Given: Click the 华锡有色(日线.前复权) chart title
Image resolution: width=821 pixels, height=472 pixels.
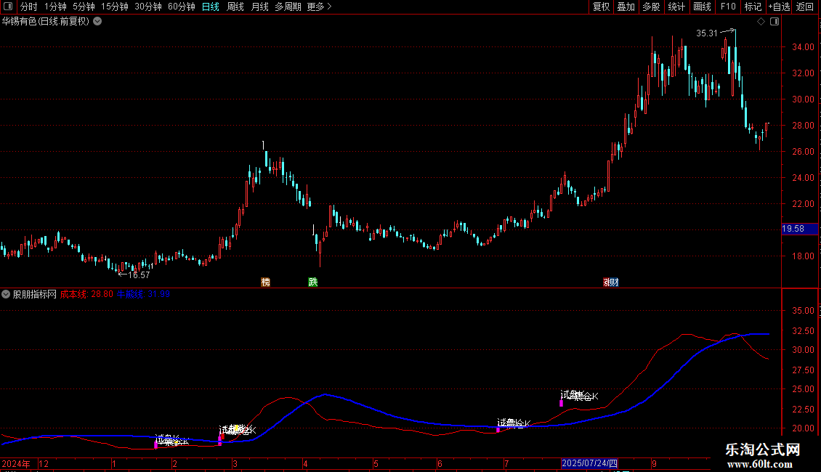Looking at the screenshot, I should 46,22.
